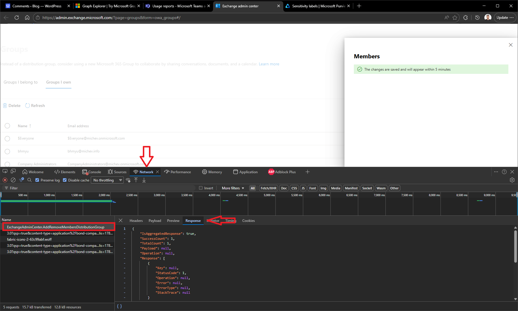518x311 pixels.
Task: Open the Sources DevTools tab
Action: click(x=117, y=172)
